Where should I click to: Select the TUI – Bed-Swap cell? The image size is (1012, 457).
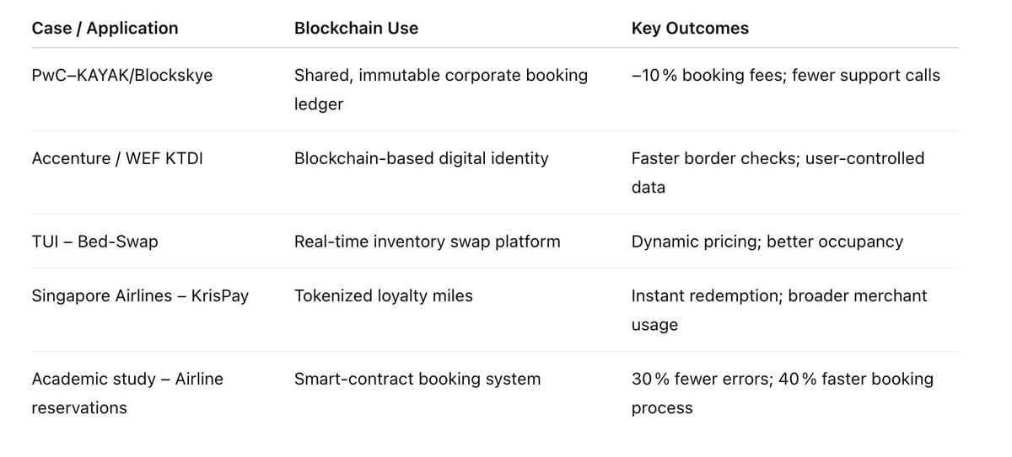pos(94,242)
